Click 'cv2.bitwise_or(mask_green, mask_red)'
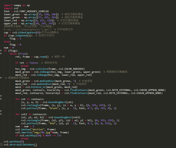Image resolution: width=176 pixels, height=148 pixels. [52, 87]
